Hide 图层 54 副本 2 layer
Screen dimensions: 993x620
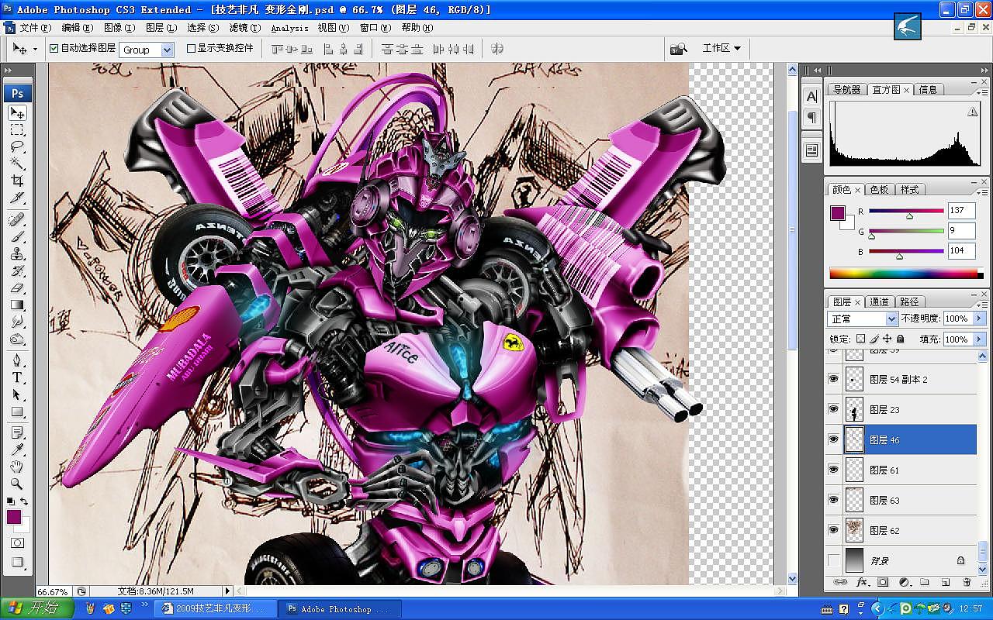(x=834, y=379)
